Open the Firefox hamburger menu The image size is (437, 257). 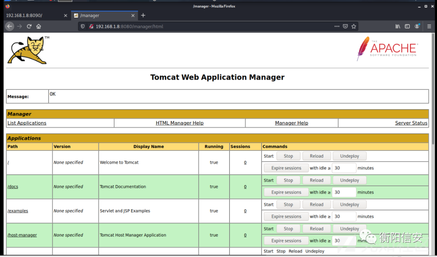(x=429, y=26)
